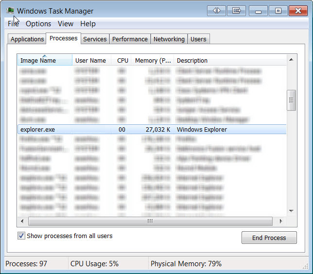This screenshot has width=313, height=274.
Task: Click the Processes: 97 status entry
Action: click(26, 264)
